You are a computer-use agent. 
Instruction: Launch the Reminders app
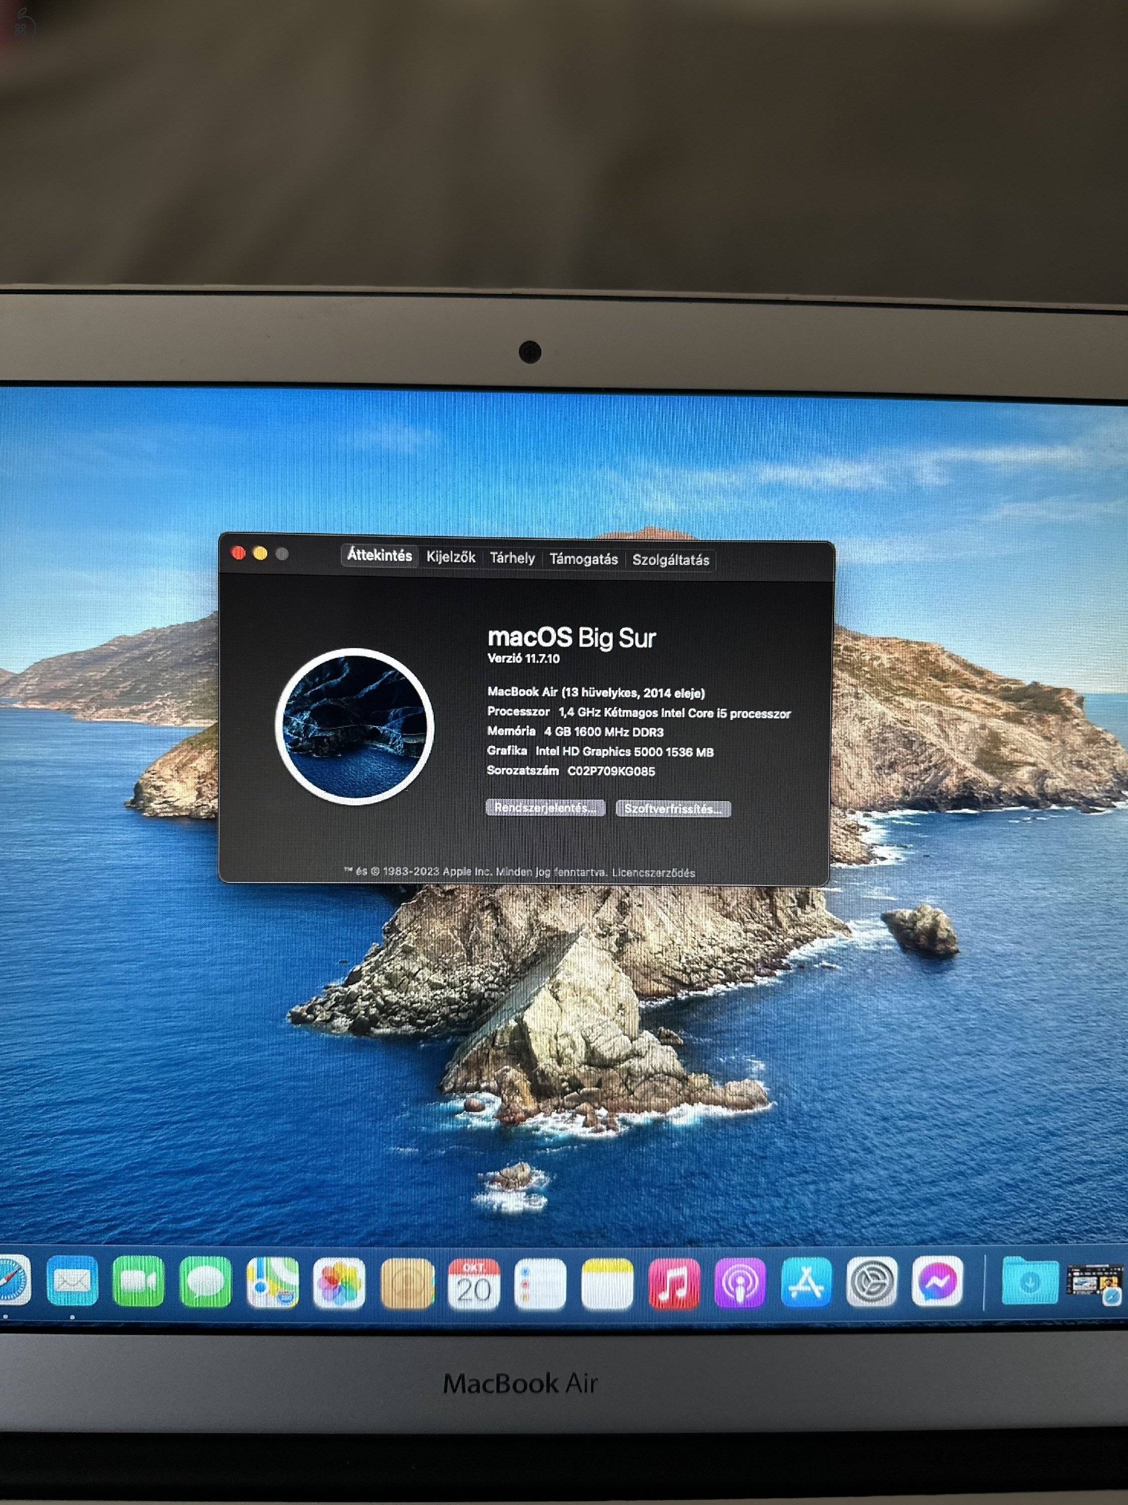(x=540, y=1285)
